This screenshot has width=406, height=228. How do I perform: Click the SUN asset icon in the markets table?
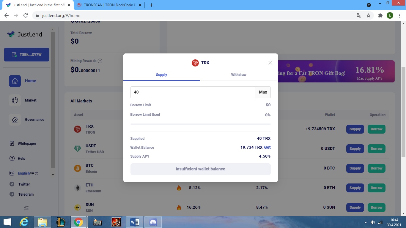coord(78,208)
